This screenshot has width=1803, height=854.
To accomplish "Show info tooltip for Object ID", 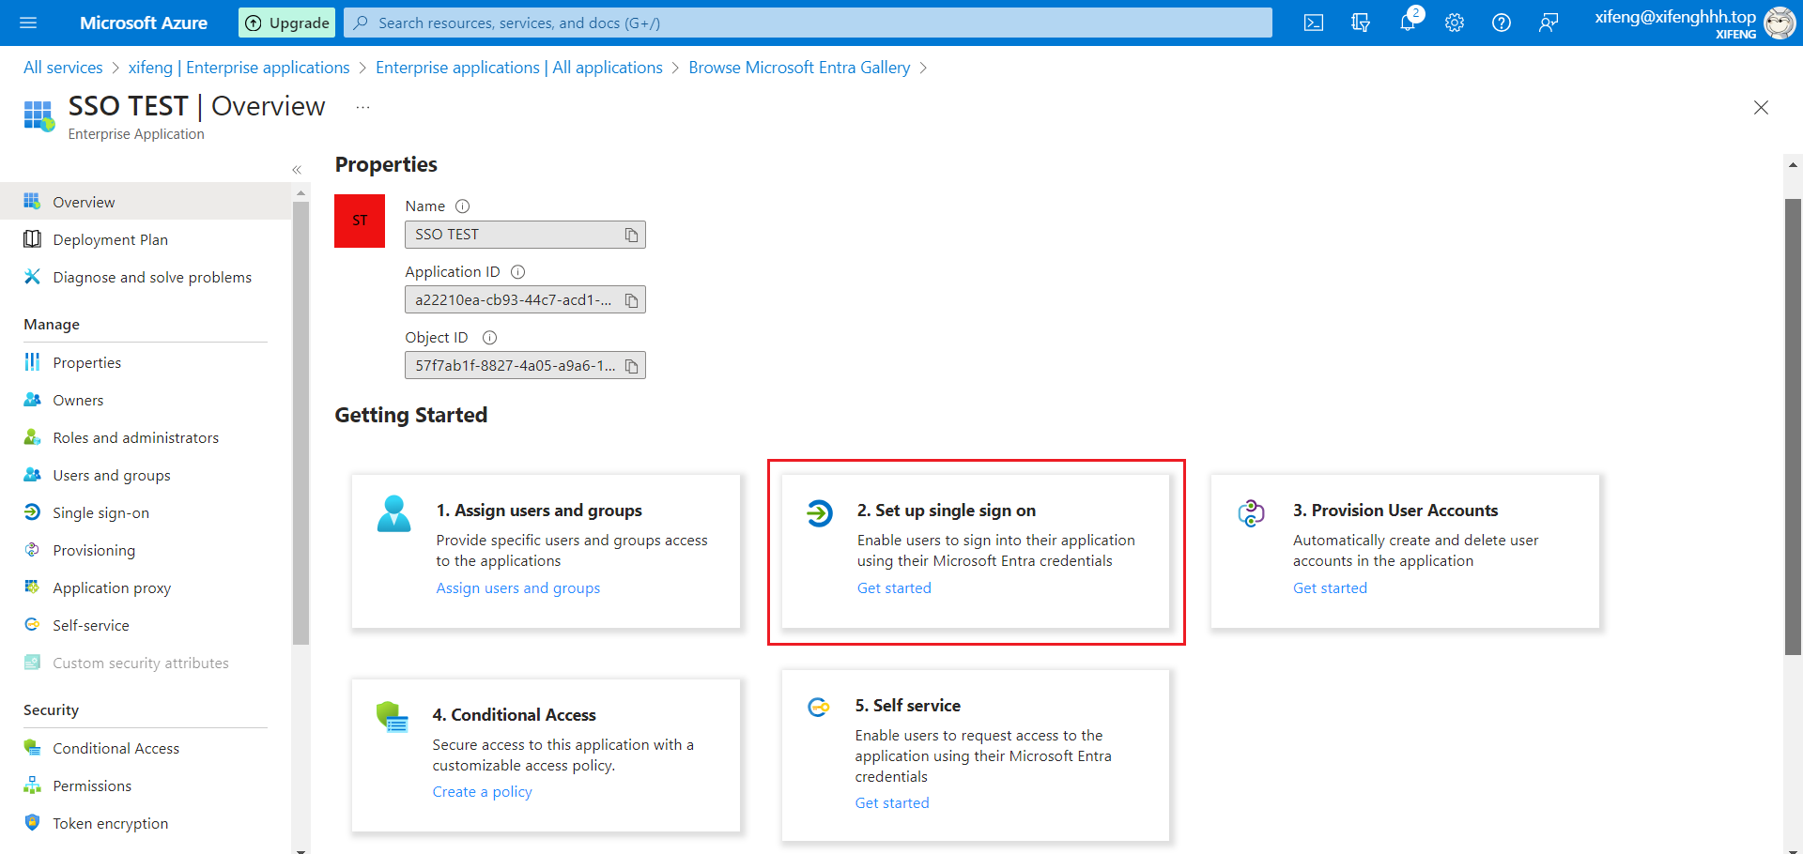I will click(x=489, y=338).
